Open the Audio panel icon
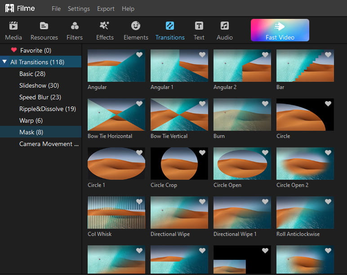347x275 pixels. [224, 26]
